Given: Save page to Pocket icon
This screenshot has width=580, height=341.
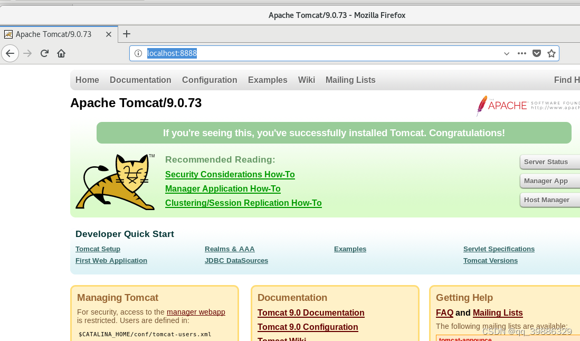Looking at the screenshot, I should (x=537, y=53).
